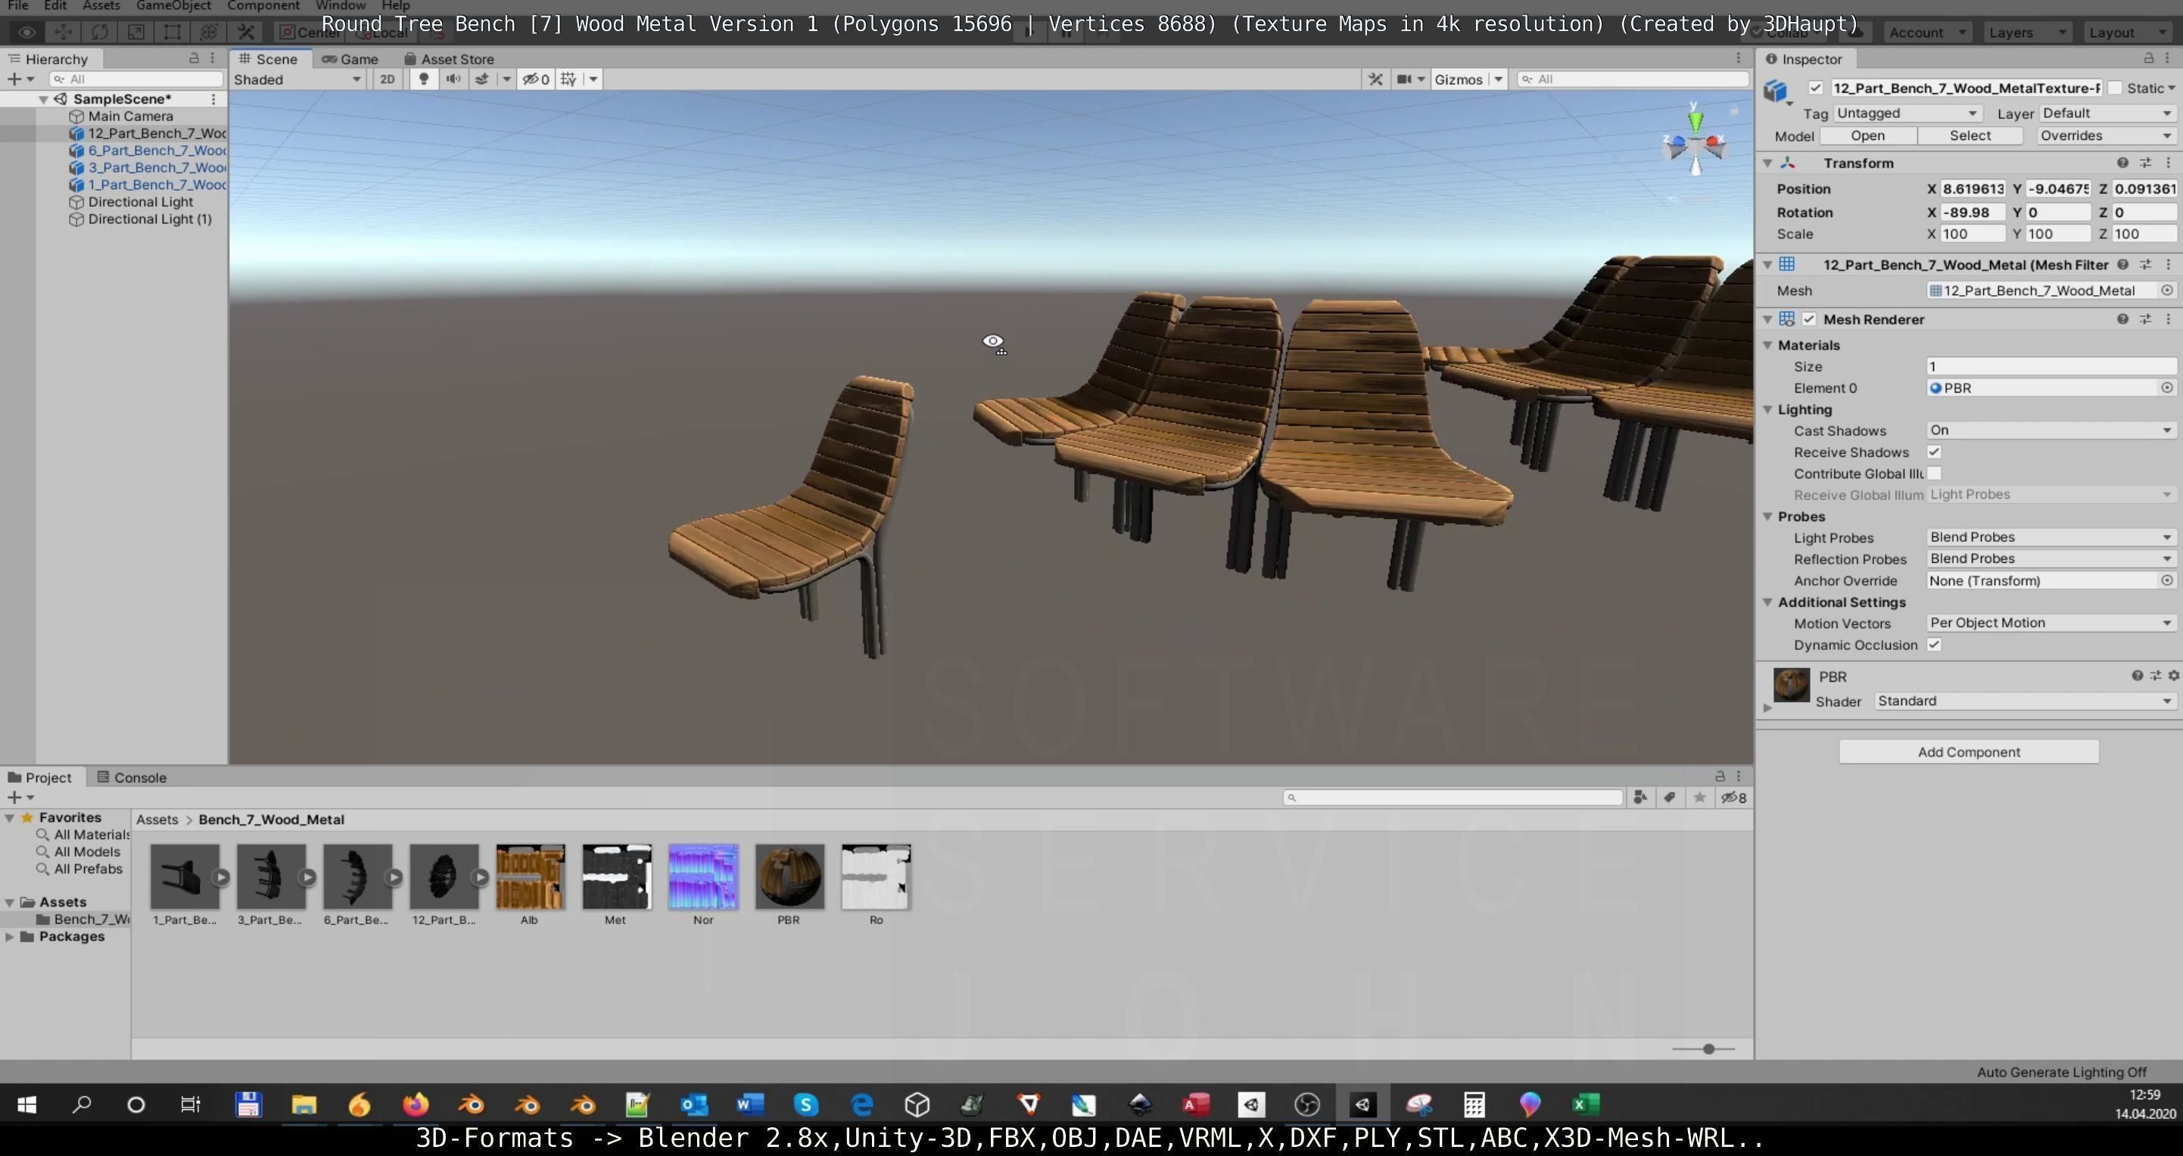This screenshot has height=1156, width=2183.
Task: Open PBR material settings gear
Action: [x=2174, y=675]
